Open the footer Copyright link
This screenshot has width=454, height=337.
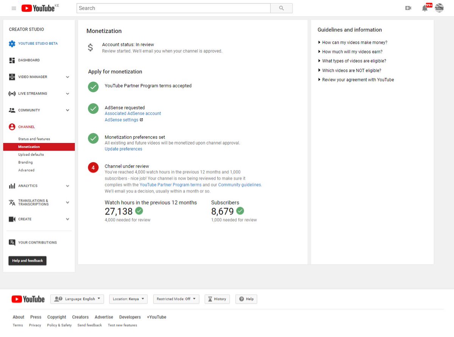click(x=57, y=317)
